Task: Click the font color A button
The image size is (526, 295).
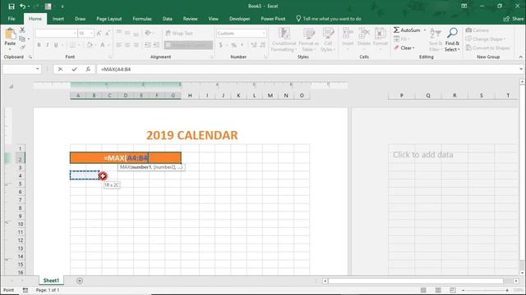Action: tap(103, 45)
